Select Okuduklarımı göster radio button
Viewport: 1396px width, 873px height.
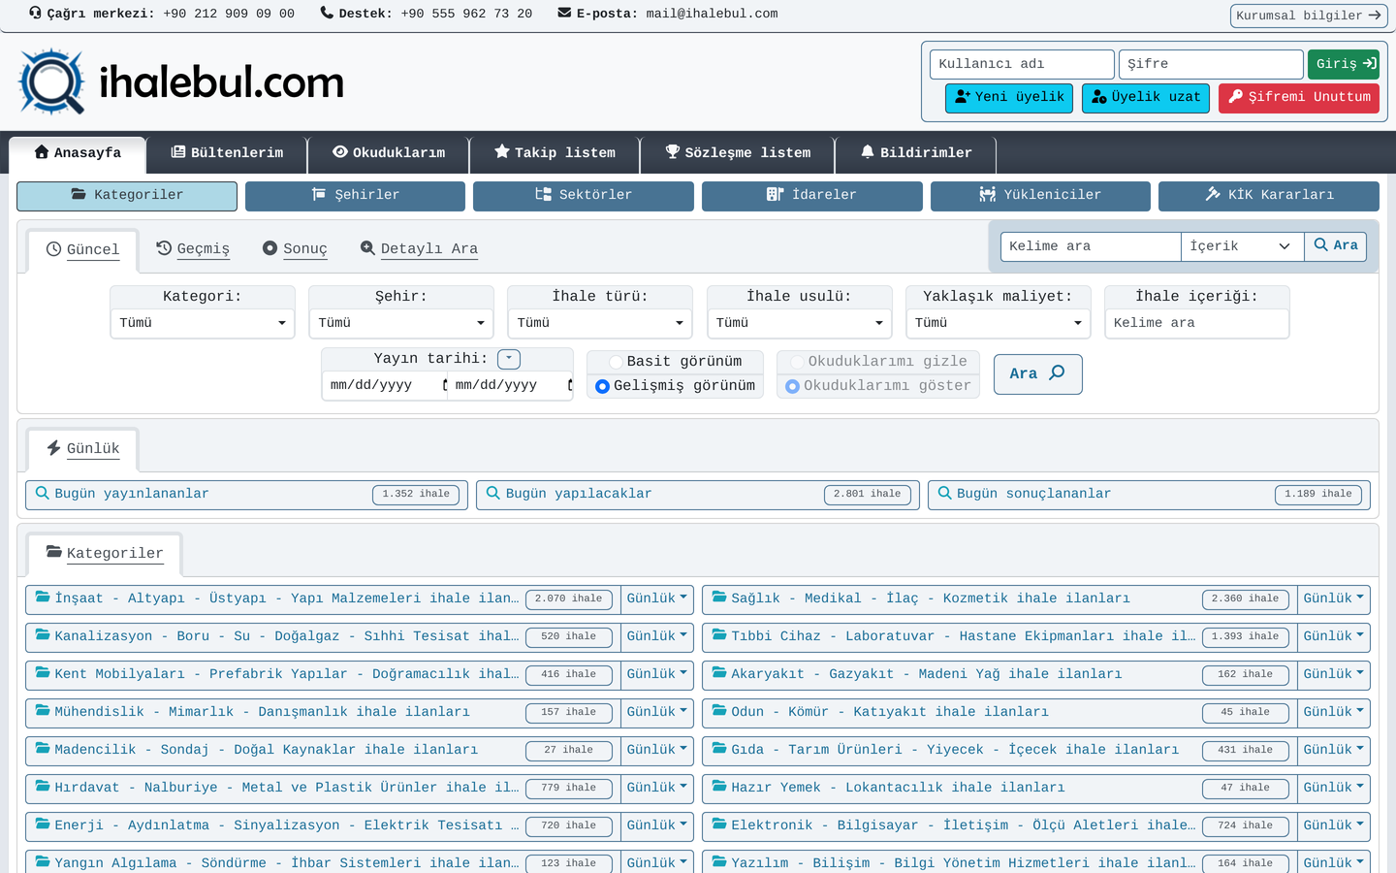pyautogui.click(x=792, y=386)
